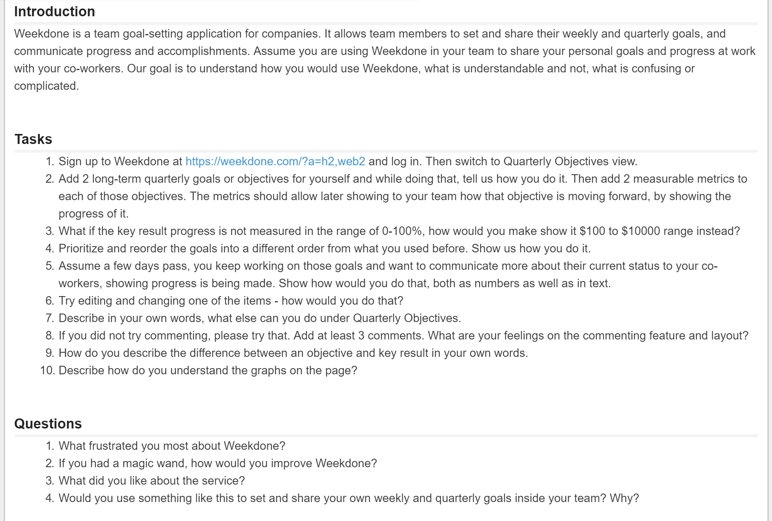Screen dimensions: 772x521
Task: Click the Questions heading
Action: 48,424
